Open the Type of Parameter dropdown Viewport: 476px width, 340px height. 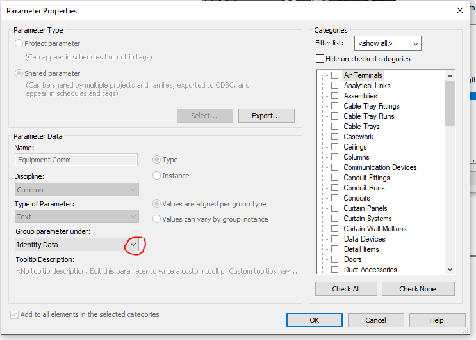tap(77, 217)
